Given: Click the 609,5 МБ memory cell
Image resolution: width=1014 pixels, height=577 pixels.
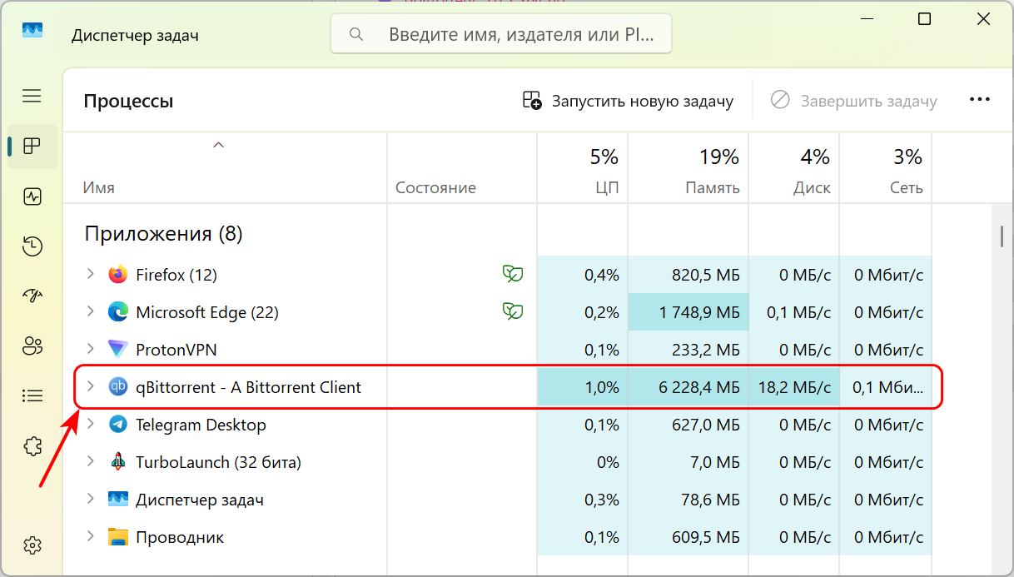Looking at the screenshot, I should 688,537.
